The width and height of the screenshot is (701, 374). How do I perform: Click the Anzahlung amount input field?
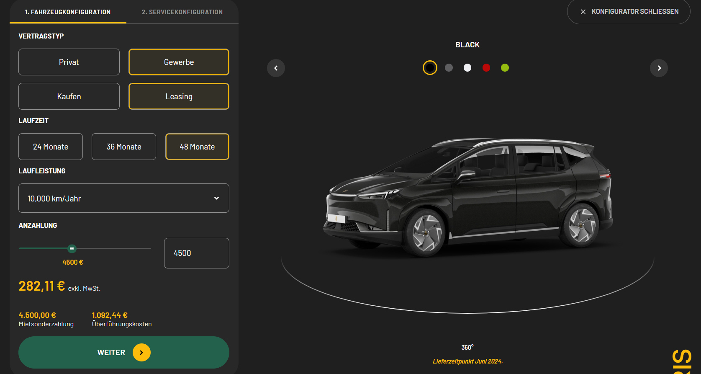(x=196, y=253)
